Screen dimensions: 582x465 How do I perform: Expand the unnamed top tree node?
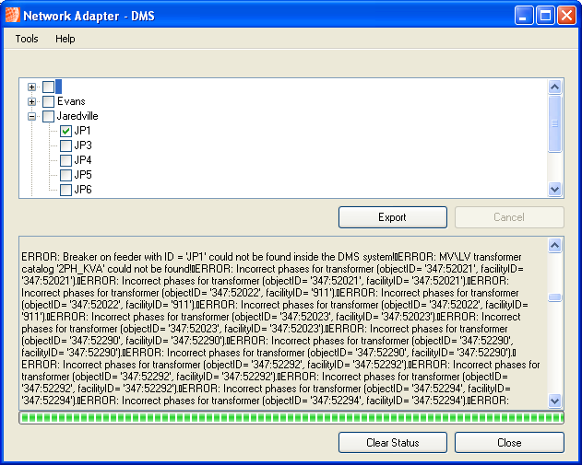(x=32, y=87)
